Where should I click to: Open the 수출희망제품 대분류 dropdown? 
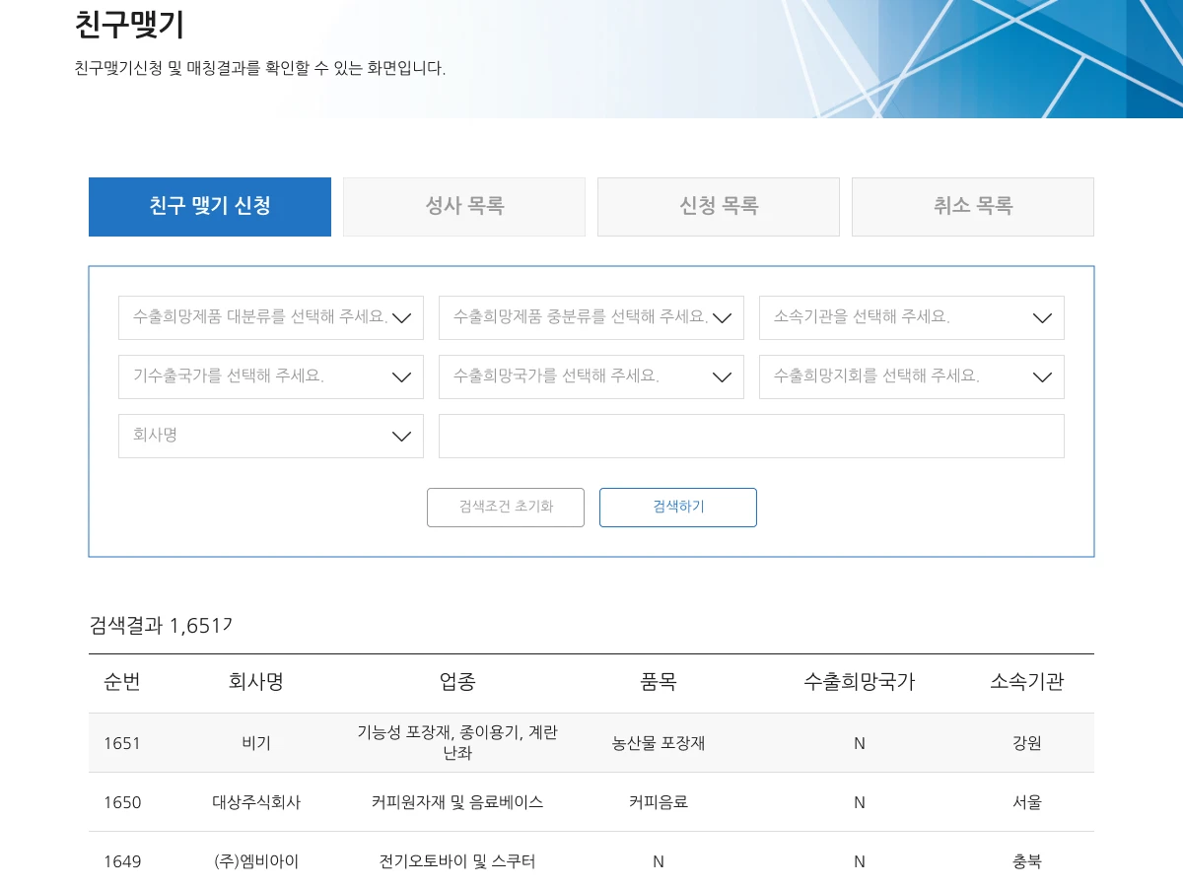[x=271, y=317]
